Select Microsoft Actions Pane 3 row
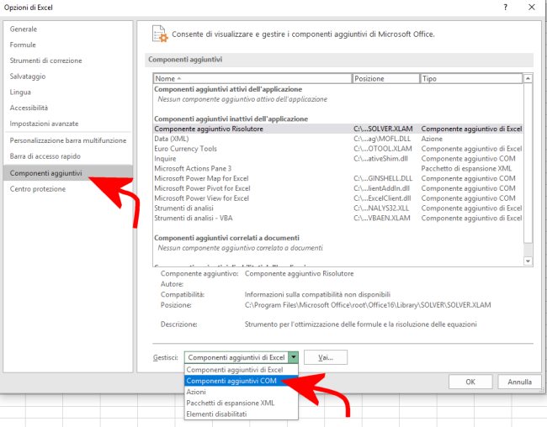547x427 pixels. pyautogui.click(x=338, y=168)
